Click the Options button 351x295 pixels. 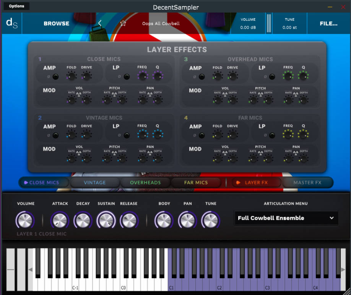click(16, 6)
